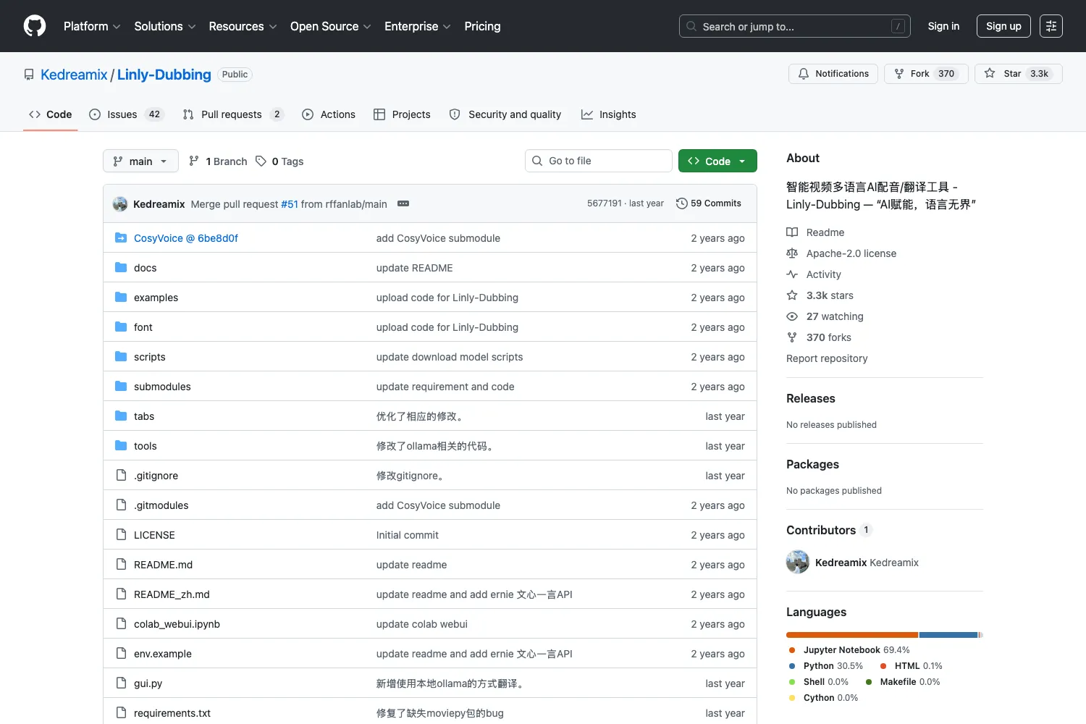Open the 27 watching link
Image resolution: width=1086 pixels, height=724 pixels.
(825, 316)
